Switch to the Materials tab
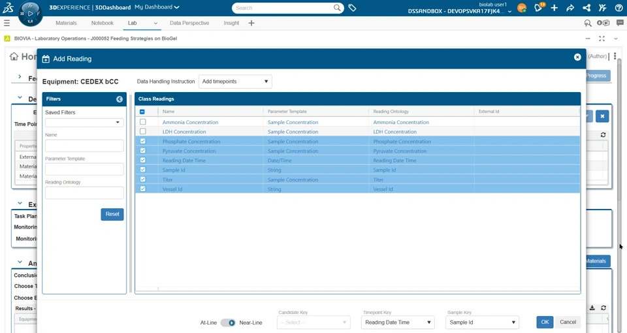The image size is (627, 333). (66, 24)
